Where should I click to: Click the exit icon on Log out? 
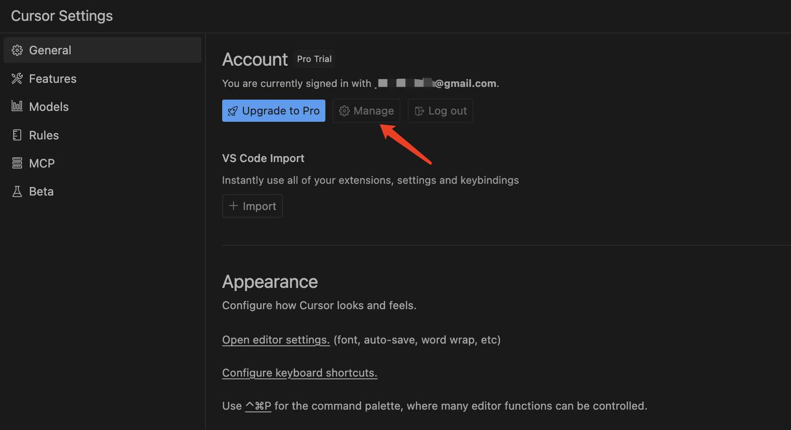[419, 111]
